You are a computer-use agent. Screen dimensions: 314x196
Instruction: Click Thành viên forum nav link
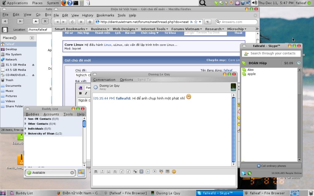pyautogui.click(x=102, y=33)
